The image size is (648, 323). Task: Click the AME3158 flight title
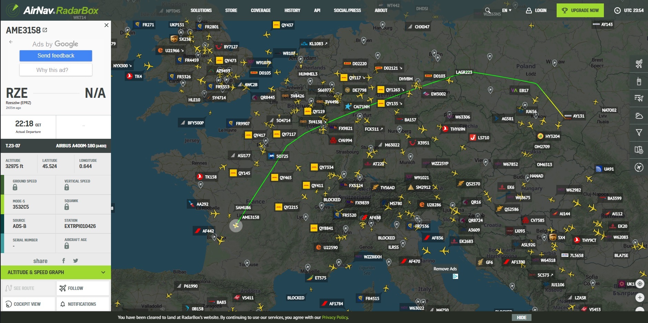23,30
